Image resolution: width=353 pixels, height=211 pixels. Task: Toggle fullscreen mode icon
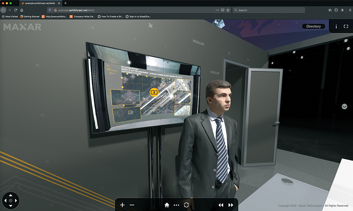(346, 26)
